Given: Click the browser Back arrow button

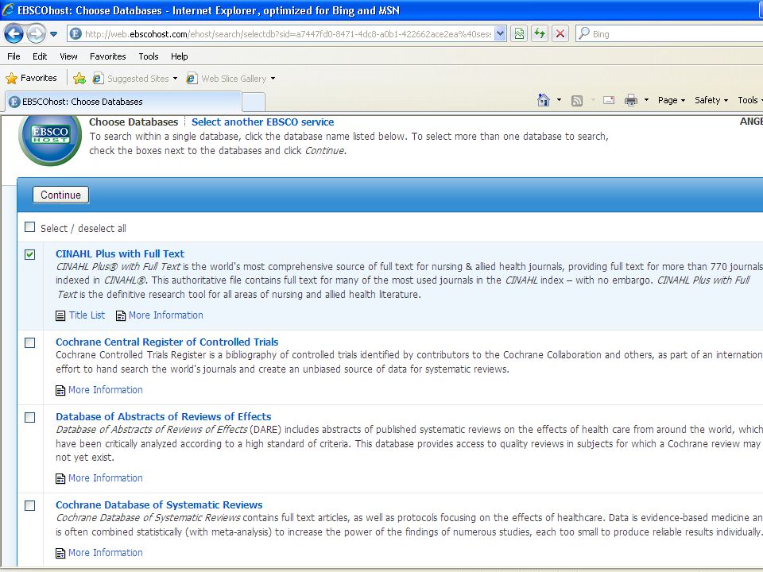Looking at the screenshot, I should (x=14, y=33).
